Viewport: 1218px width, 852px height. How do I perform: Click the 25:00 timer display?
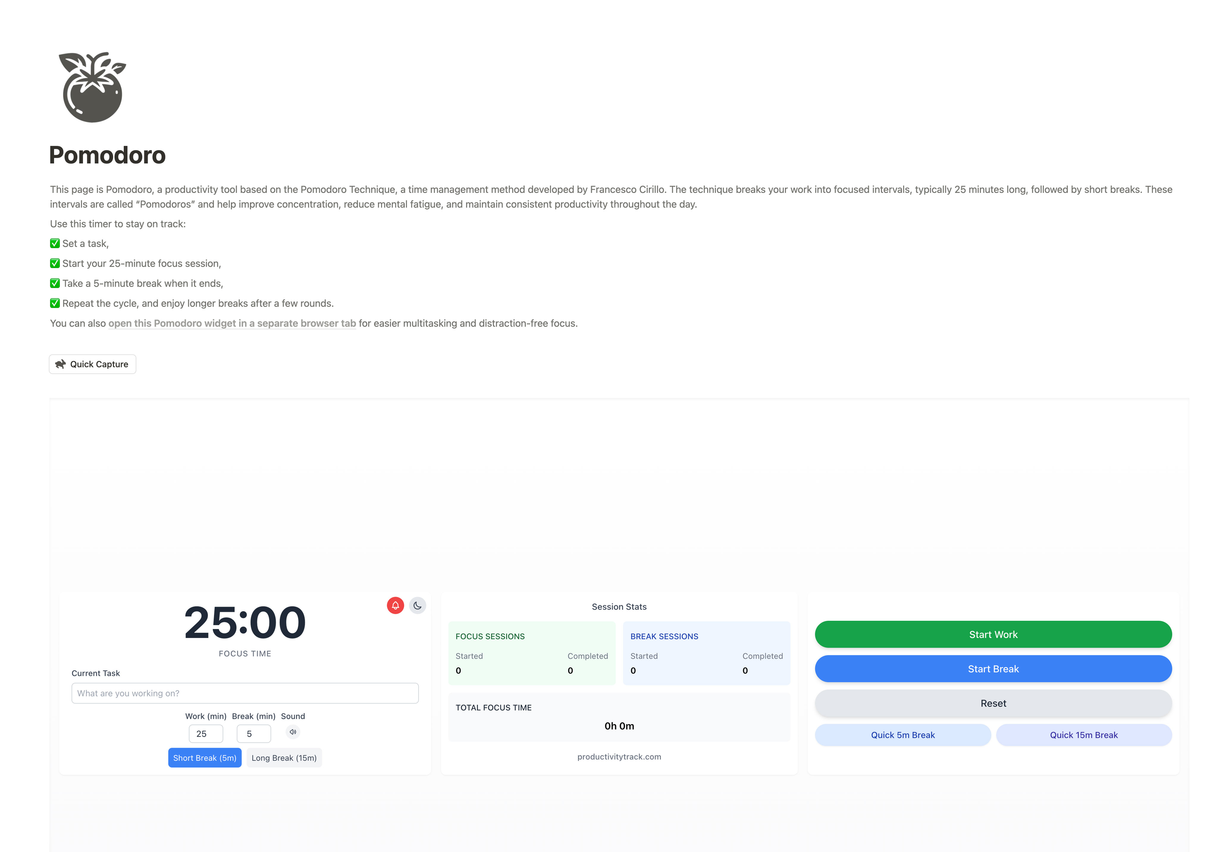tap(245, 623)
